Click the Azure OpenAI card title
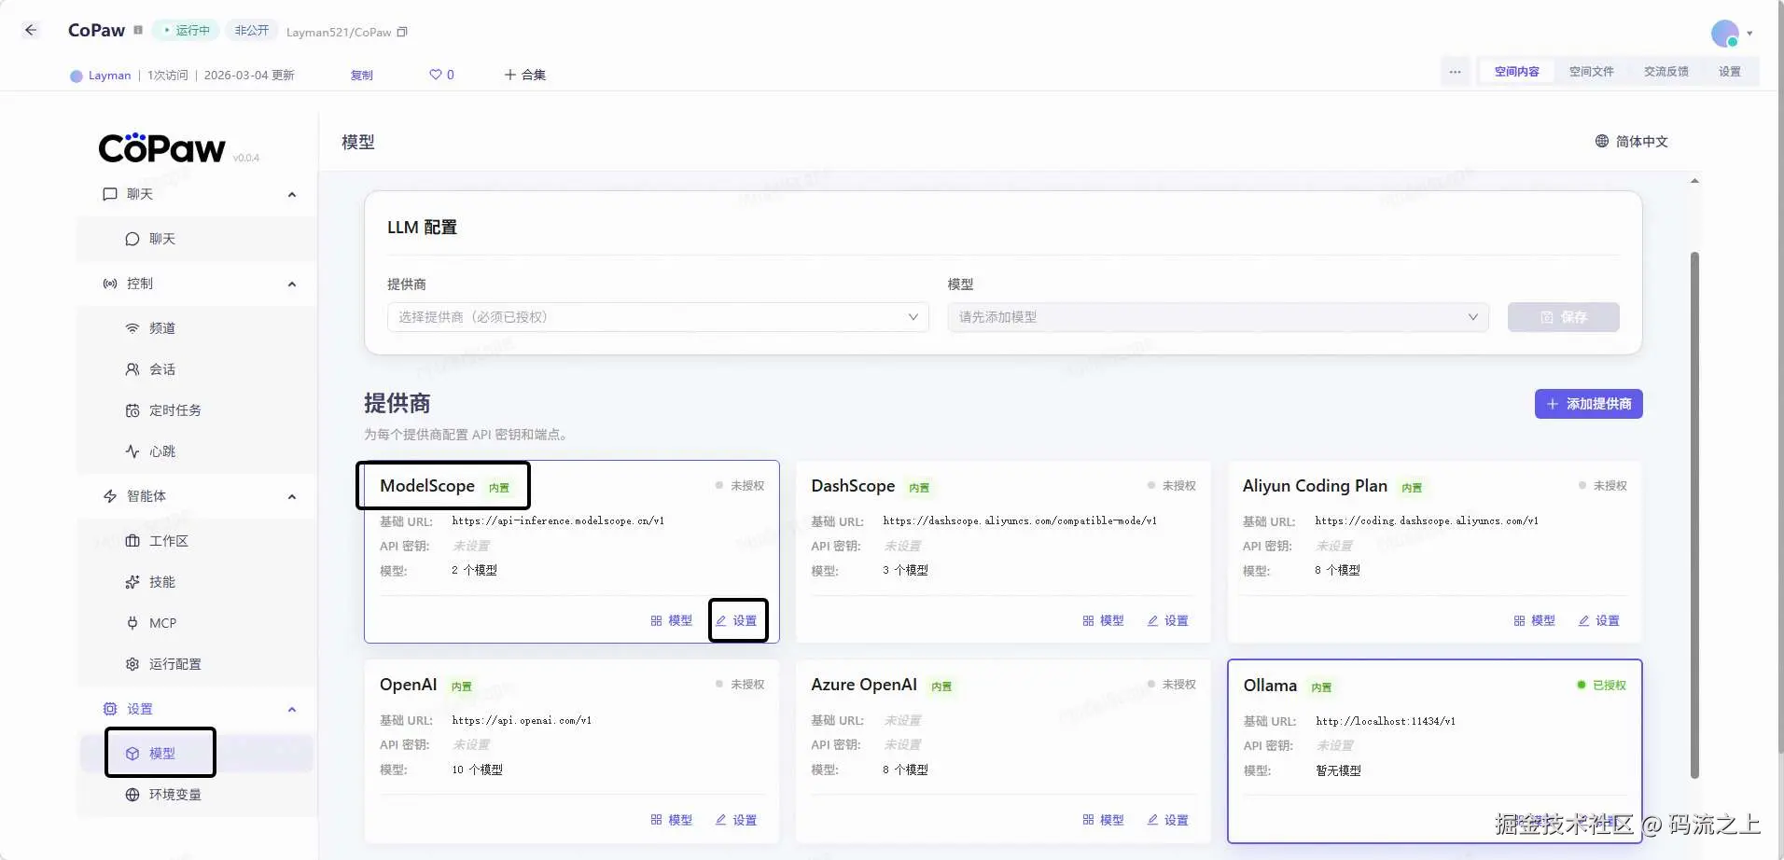 (x=864, y=685)
